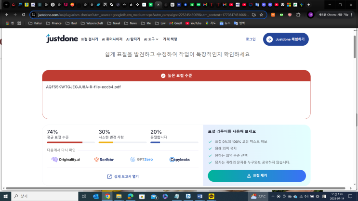The image size is (358, 201).
Task: Open the News bookmarks folder
Action: pyautogui.click(x=131, y=23)
